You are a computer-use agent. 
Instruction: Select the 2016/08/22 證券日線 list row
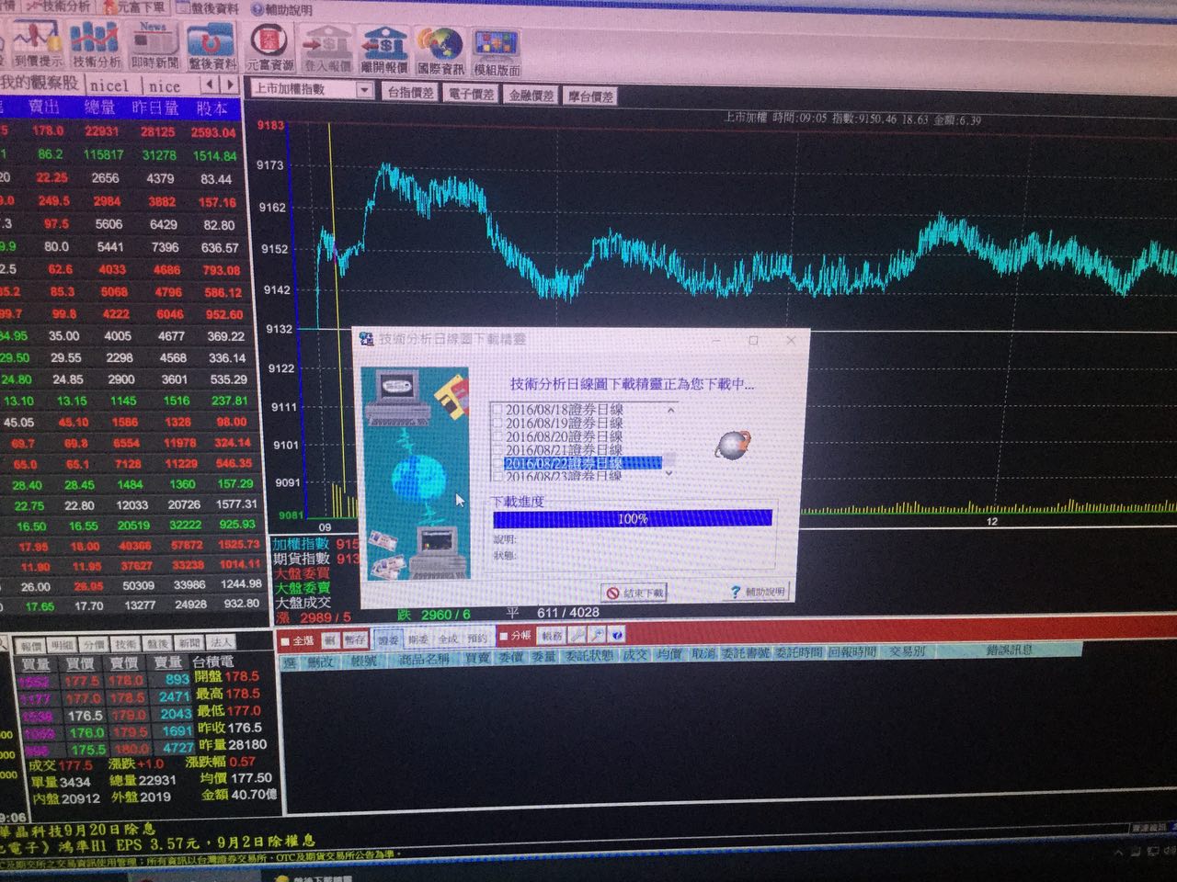581,463
